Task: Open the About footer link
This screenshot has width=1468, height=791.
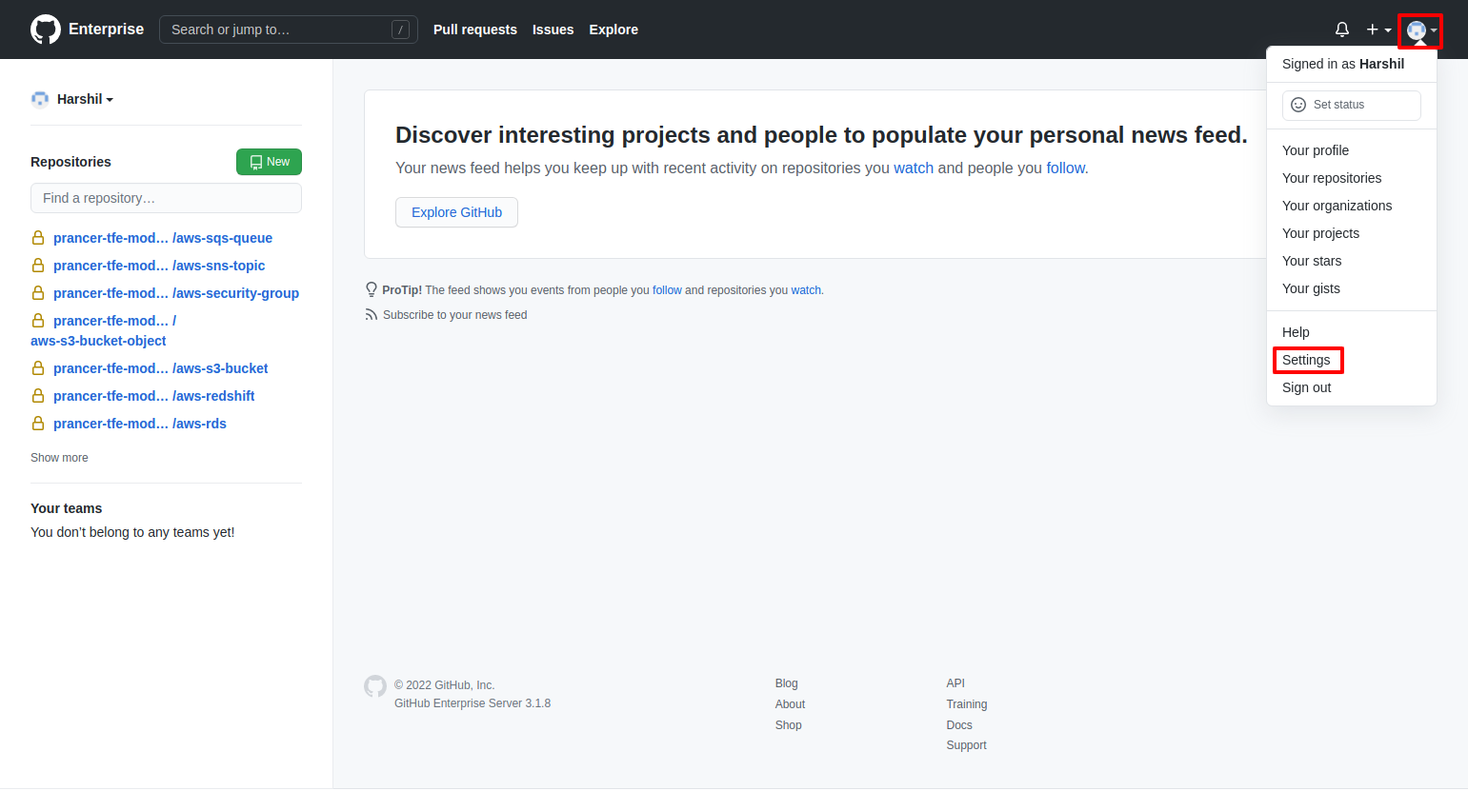Action: tap(790, 704)
